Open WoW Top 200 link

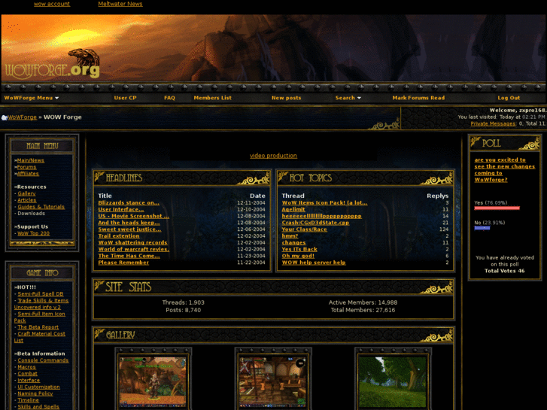pos(34,233)
